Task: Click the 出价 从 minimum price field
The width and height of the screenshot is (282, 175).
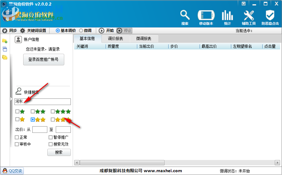Action: (x=40, y=129)
